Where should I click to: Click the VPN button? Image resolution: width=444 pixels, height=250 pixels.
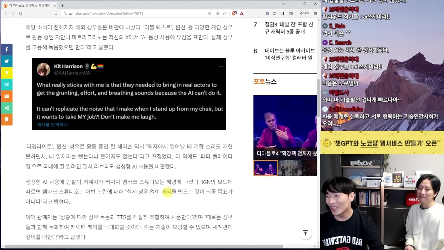(x=304, y=14)
